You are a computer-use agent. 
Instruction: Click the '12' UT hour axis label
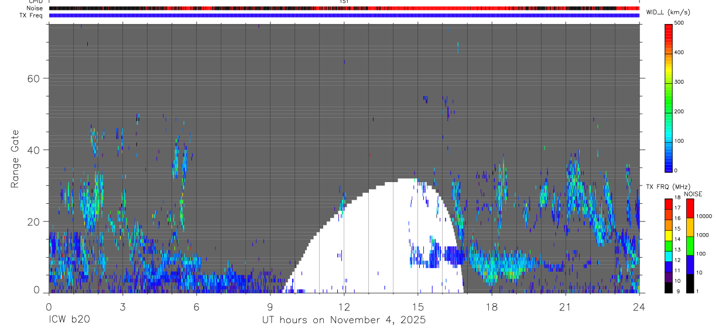tap(344, 306)
